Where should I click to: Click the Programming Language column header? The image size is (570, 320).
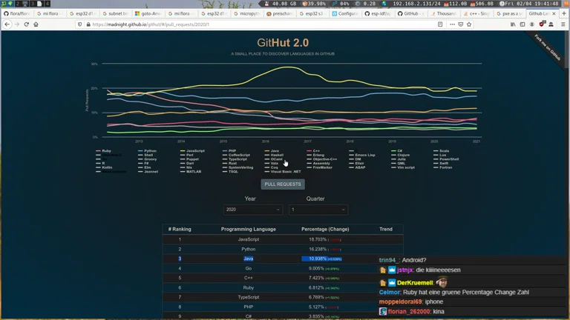tap(248, 229)
